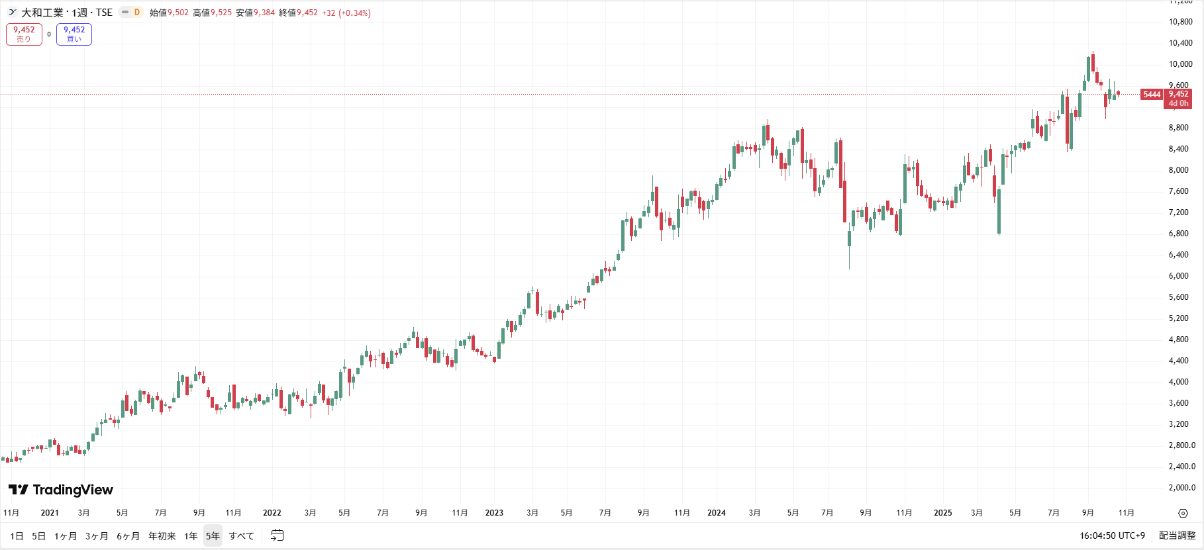Toggle the 配当調整 dividend adjustment option
1204x550 pixels.
click(x=1177, y=535)
